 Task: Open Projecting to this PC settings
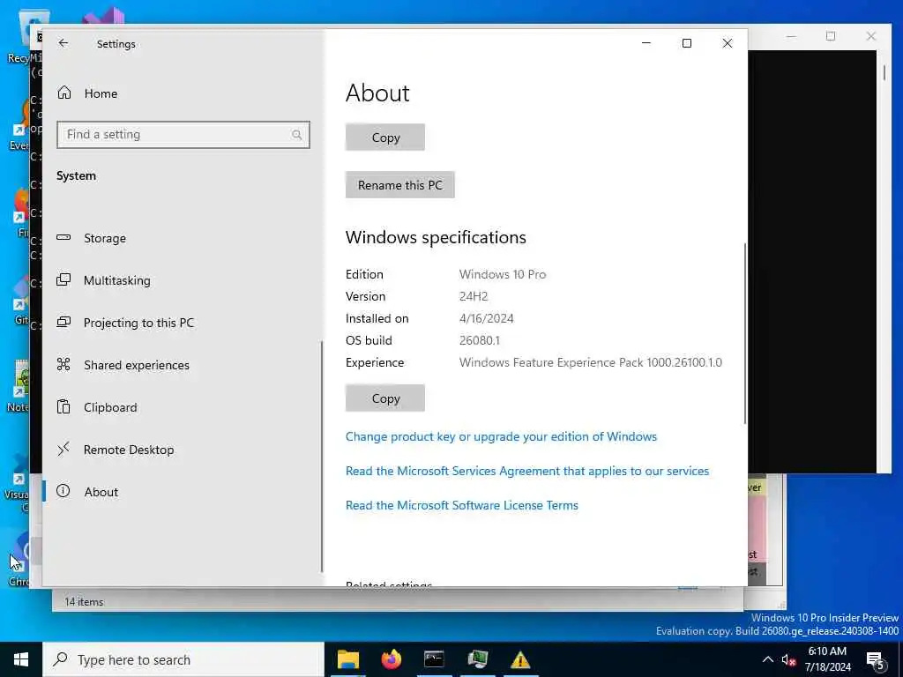(125, 323)
